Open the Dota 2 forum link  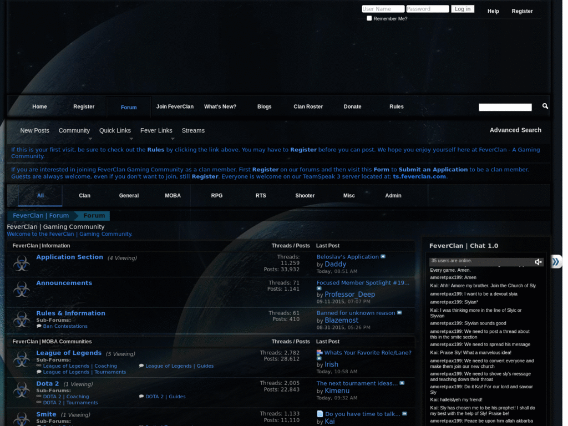point(48,384)
